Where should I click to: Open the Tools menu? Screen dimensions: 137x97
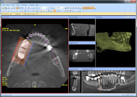tap(18, 5)
